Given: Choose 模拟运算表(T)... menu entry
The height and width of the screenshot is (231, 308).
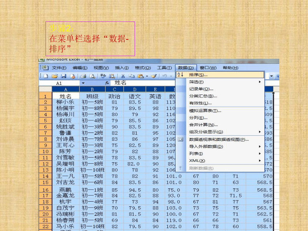Looking at the screenshot, I should (220, 111).
